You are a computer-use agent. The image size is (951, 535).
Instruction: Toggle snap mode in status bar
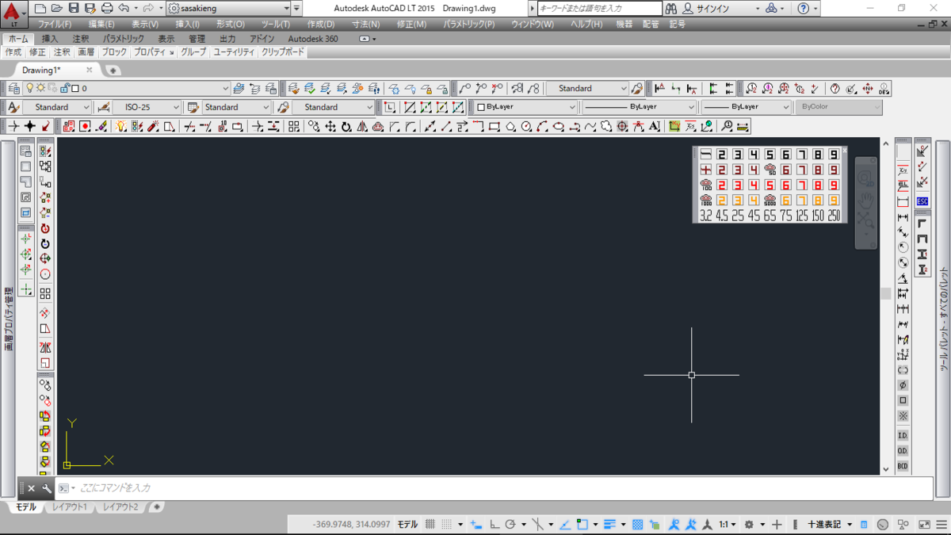[x=448, y=524]
